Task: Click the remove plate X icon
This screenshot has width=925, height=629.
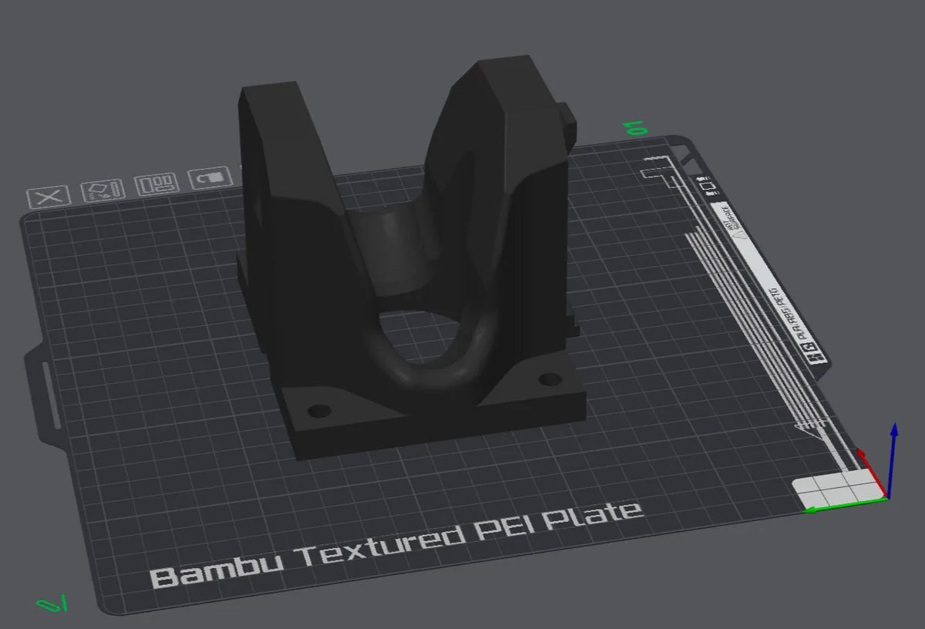Action: [49, 197]
